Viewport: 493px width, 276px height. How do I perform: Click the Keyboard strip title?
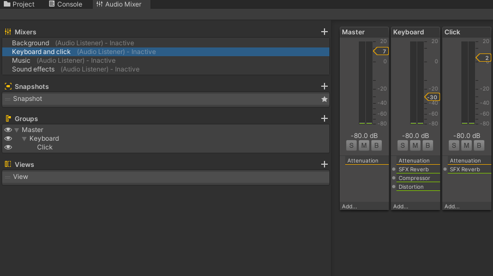pyautogui.click(x=408, y=32)
